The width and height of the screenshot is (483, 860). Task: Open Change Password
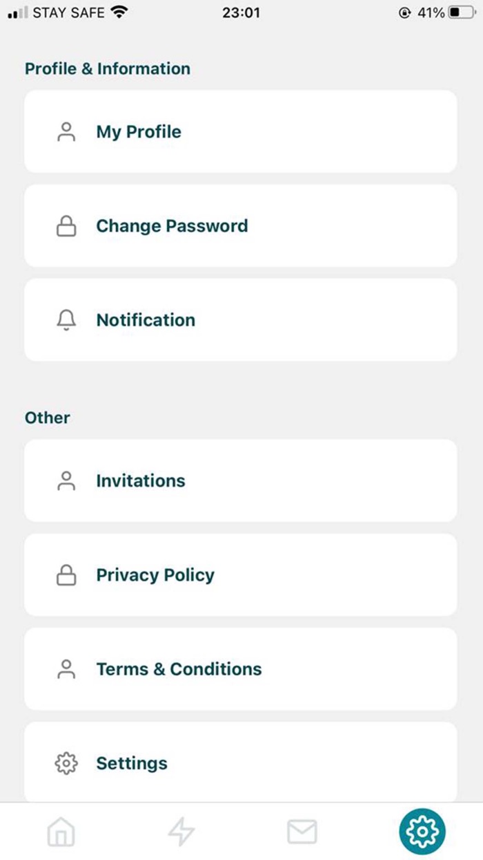coord(172,225)
